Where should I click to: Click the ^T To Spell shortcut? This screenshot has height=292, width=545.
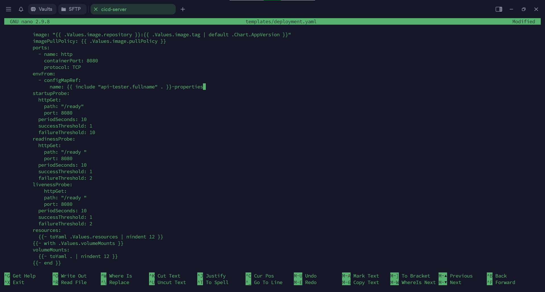pos(213,282)
